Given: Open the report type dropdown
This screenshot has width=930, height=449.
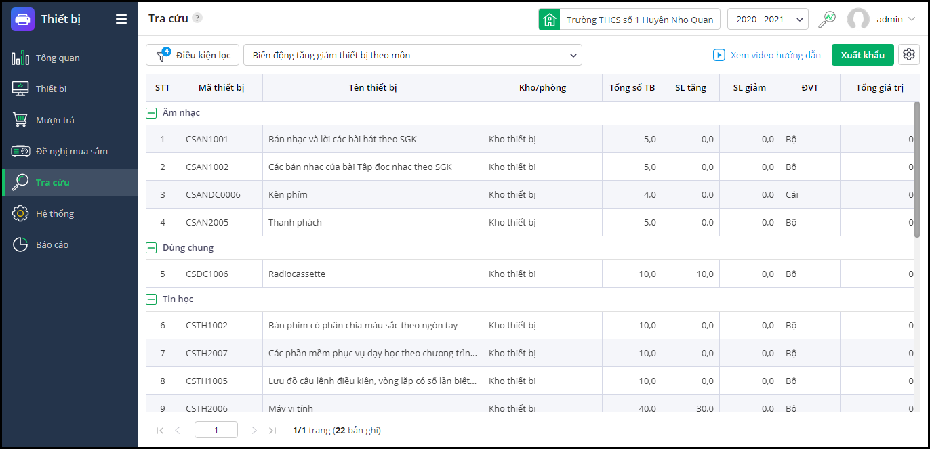Looking at the screenshot, I should [412, 55].
